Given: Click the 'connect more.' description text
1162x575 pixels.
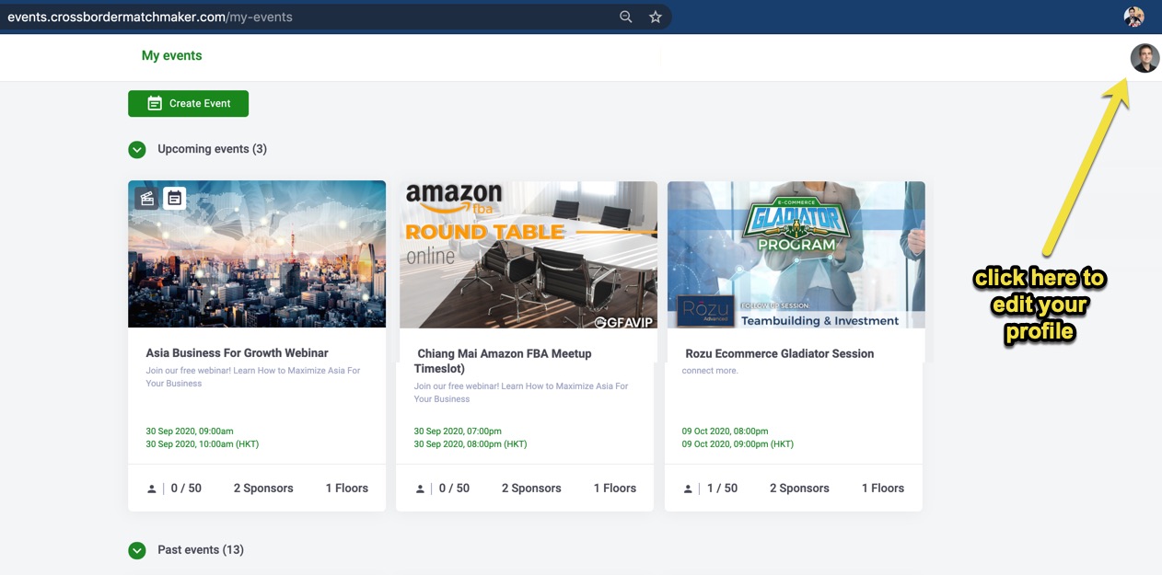Looking at the screenshot, I should point(710,371).
